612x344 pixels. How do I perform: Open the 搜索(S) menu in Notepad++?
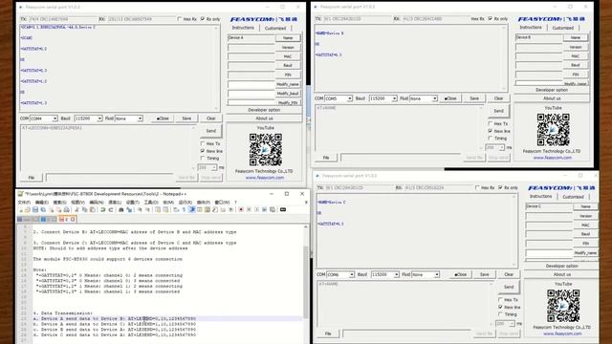pos(59,203)
